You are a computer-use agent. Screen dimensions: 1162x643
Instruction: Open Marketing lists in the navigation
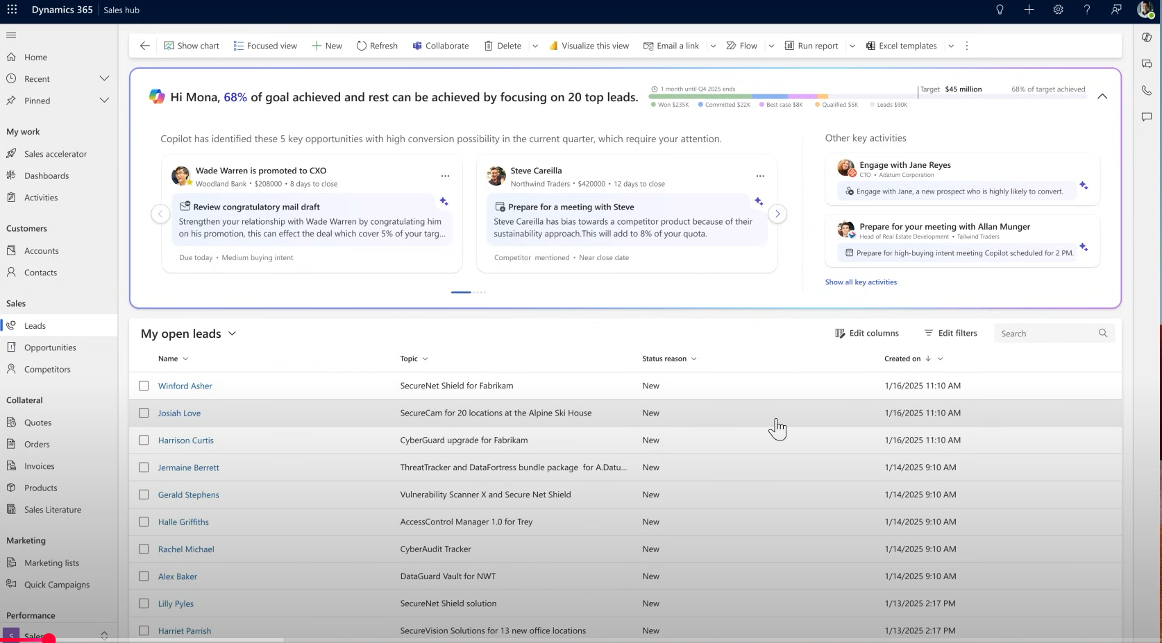(x=51, y=563)
